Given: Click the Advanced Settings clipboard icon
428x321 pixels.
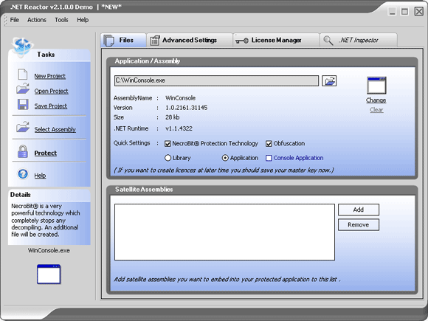Looking at the screenshot, I should (155, 41).
